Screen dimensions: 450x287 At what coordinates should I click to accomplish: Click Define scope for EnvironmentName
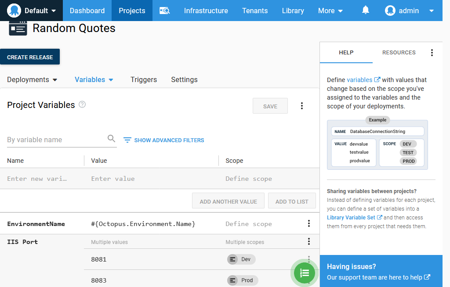249,224
